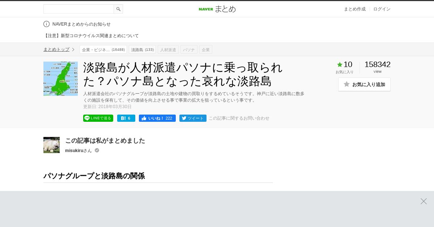Open the 【注意】新型コロナウイルス関連 notice

pos(91,36)
